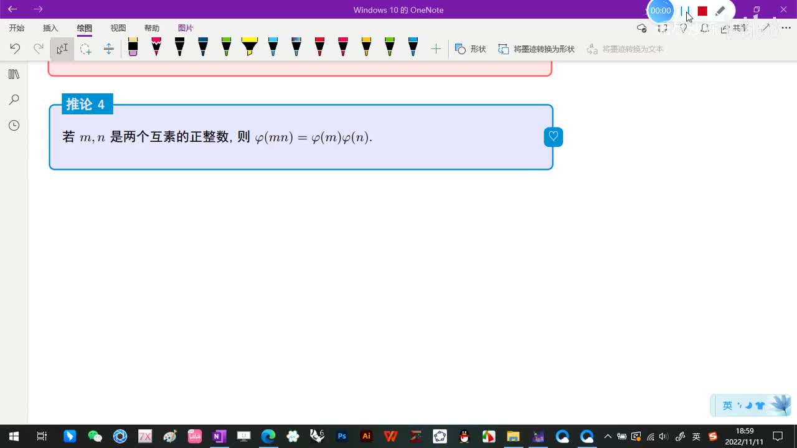The height and width of the screenshot is (448, 797).
Task: Choose the orange-tipped pen
Action: [366, 47]
